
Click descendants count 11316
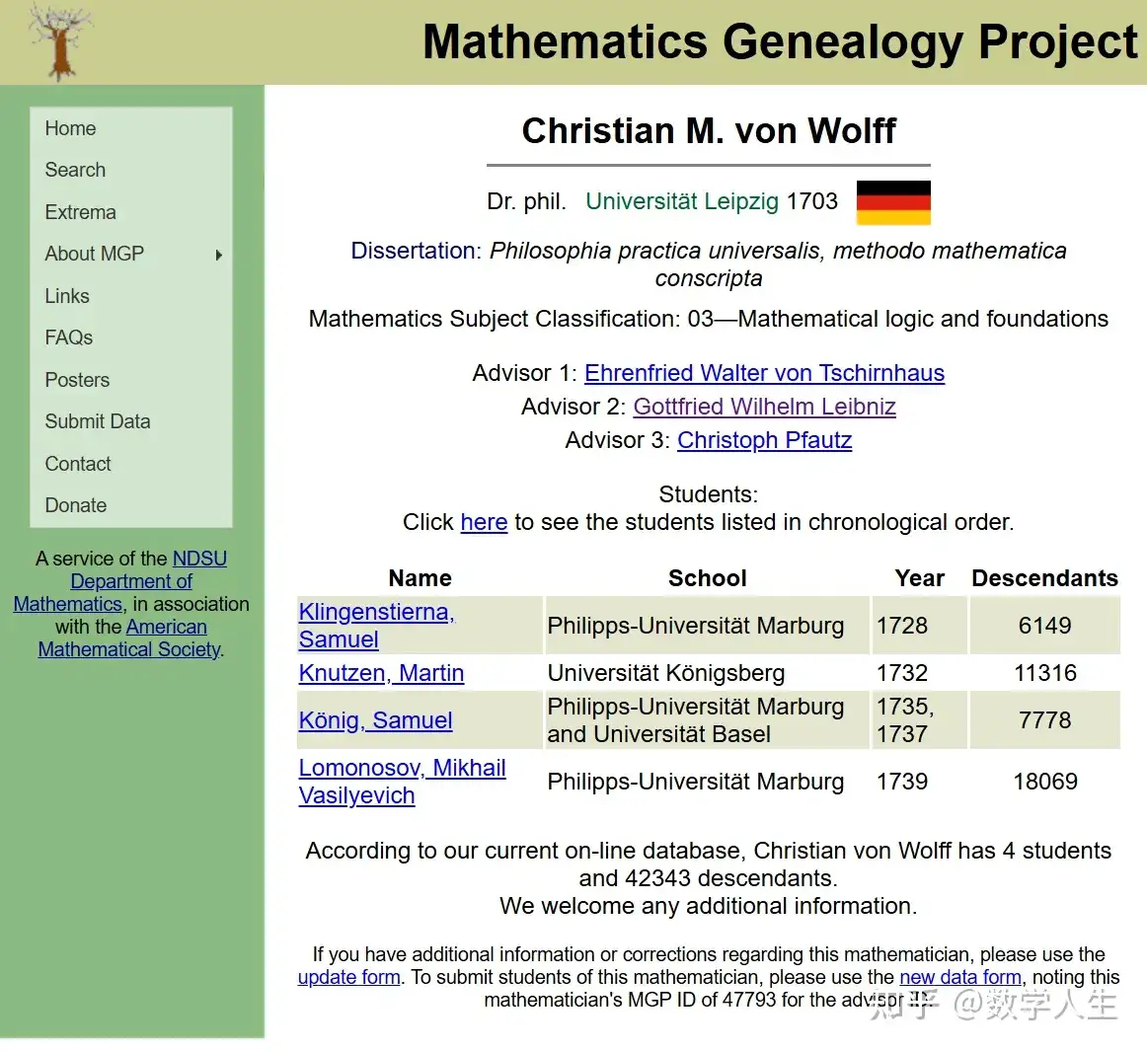(1044, 673)
